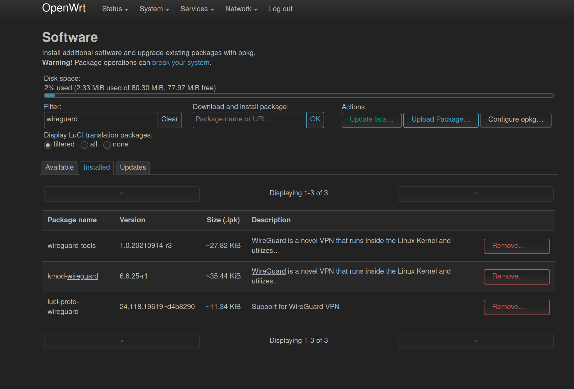This screenshot has width=574, height=389.
Task: Select the 'filtered' translation radio
Action: 48,145
